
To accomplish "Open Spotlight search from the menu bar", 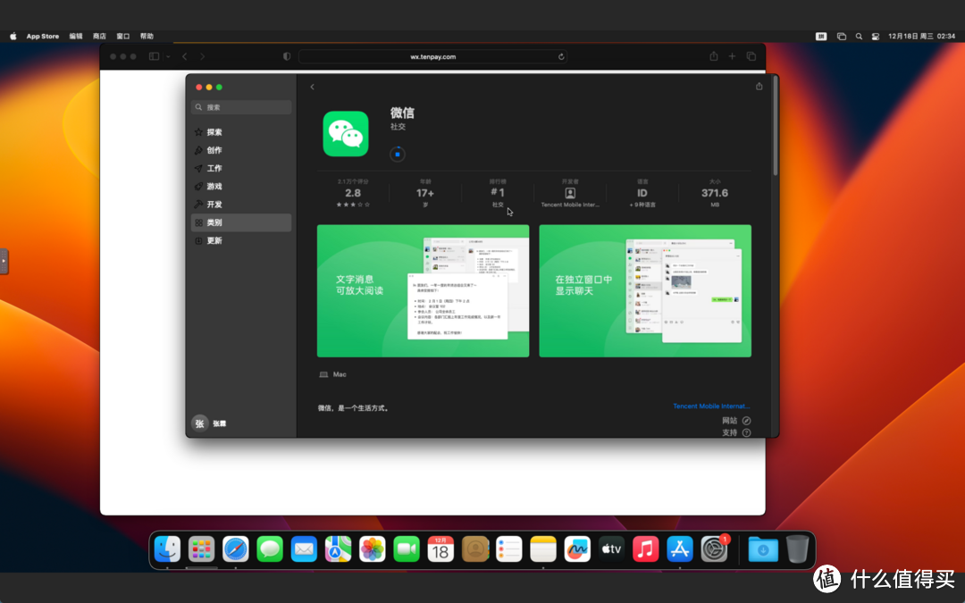I will pyautogui.click(x=859, y=36).
